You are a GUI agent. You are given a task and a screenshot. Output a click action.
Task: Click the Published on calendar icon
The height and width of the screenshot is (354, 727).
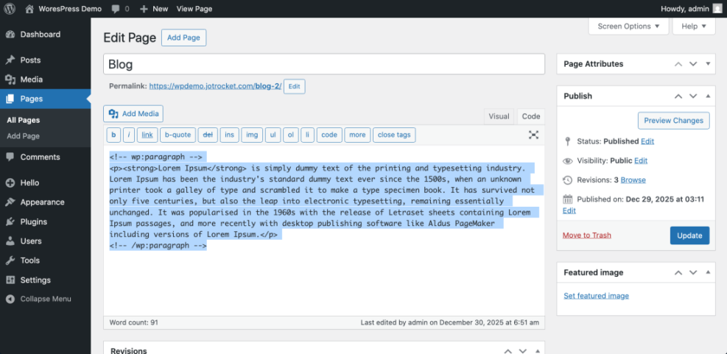pos(568,199)
